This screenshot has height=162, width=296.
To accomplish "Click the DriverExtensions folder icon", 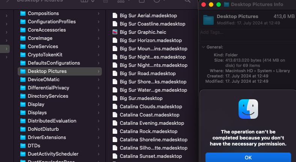I will tap(23, 138).
